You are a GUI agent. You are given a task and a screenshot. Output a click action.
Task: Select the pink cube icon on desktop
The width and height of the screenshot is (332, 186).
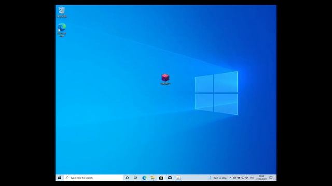165,79
